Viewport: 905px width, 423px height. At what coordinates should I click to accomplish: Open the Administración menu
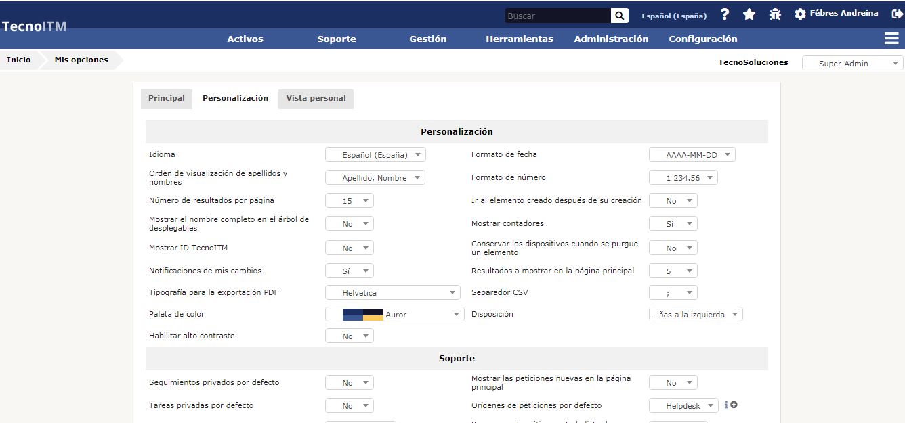611,39
